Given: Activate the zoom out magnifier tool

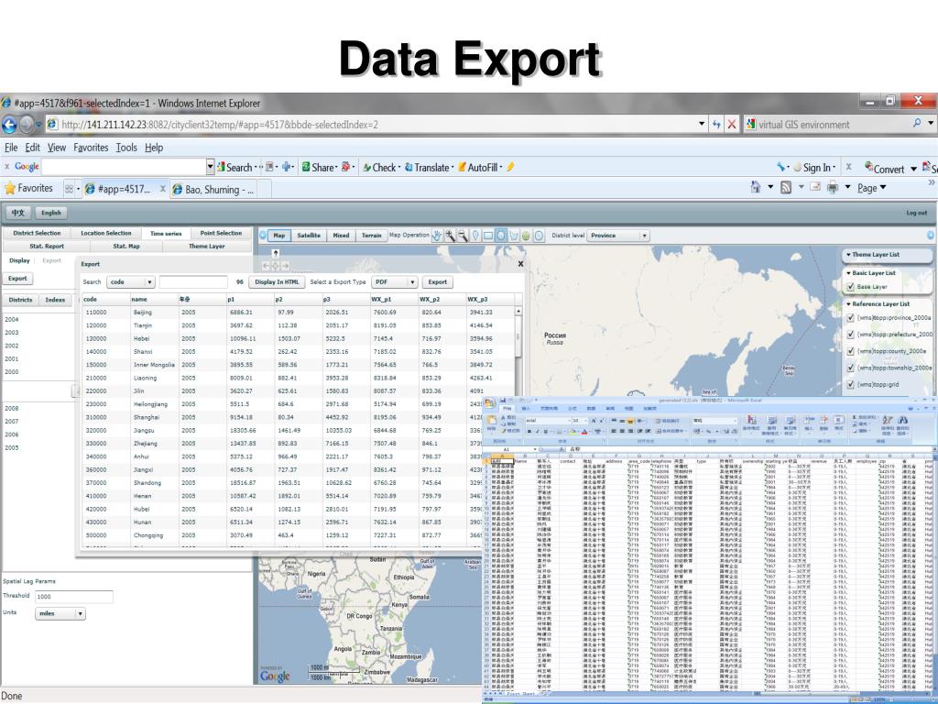Looking at the screenshot, I should click(462, 236).
